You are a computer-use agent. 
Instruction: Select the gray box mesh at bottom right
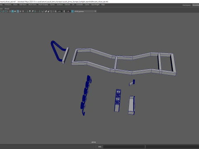(x=131, y=105)
